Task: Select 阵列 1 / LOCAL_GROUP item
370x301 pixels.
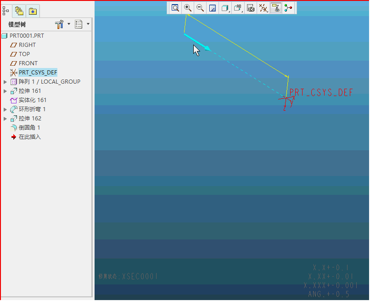Action: pos(50,82)
